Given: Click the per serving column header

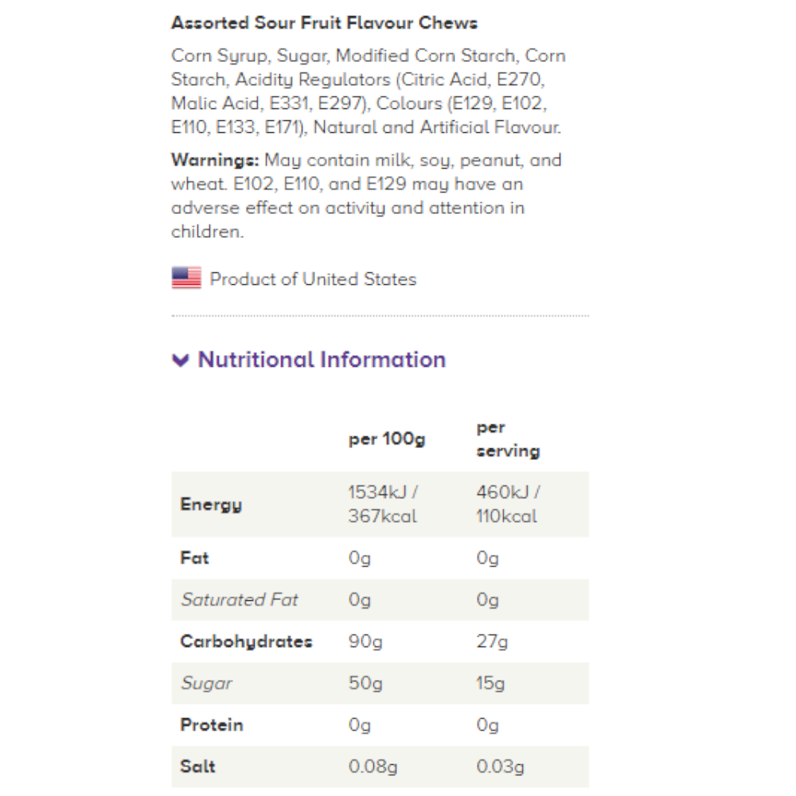Looking at the screenshot, I should click(x=507, y=439).
